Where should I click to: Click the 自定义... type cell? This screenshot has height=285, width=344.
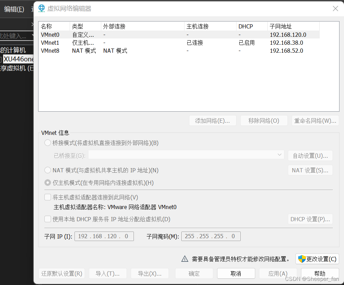point(83,35)
